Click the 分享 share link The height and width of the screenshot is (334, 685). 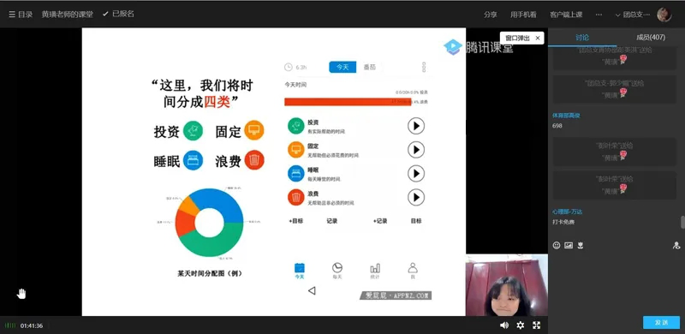point(490,15)
